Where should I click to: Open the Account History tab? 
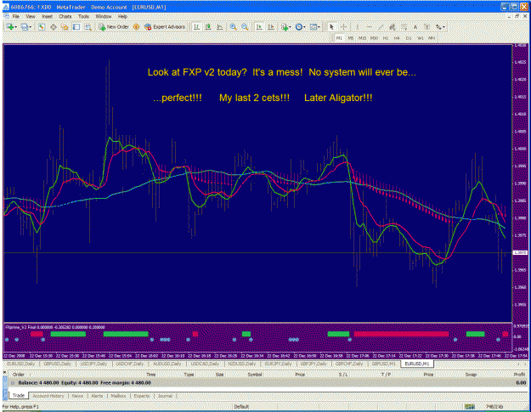coord(48,396)
